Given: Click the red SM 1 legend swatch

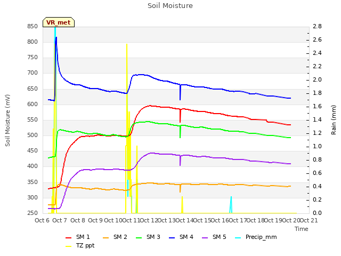Looking at the screenshot, I should [x=69, y=238].
